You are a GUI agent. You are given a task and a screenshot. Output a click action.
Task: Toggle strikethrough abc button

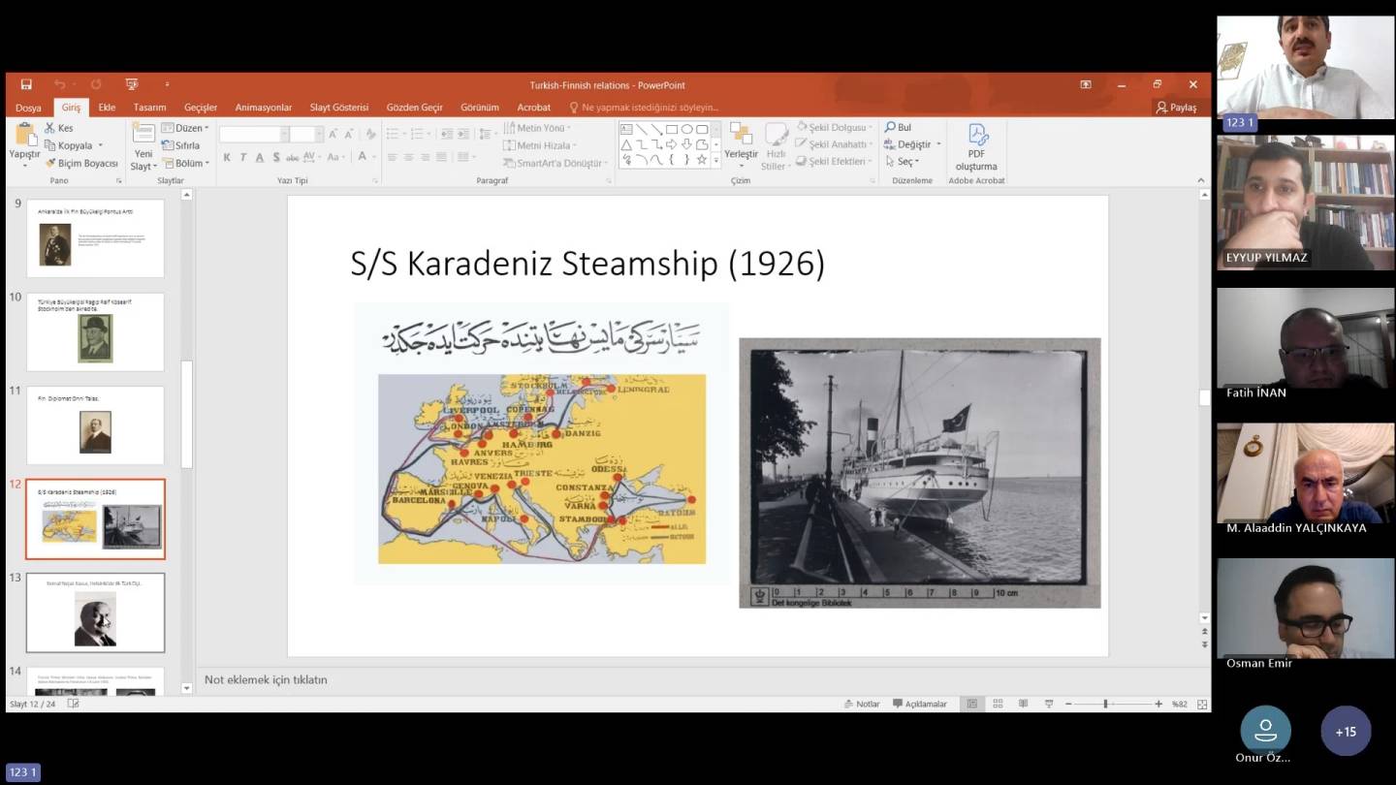pos(292,157)
